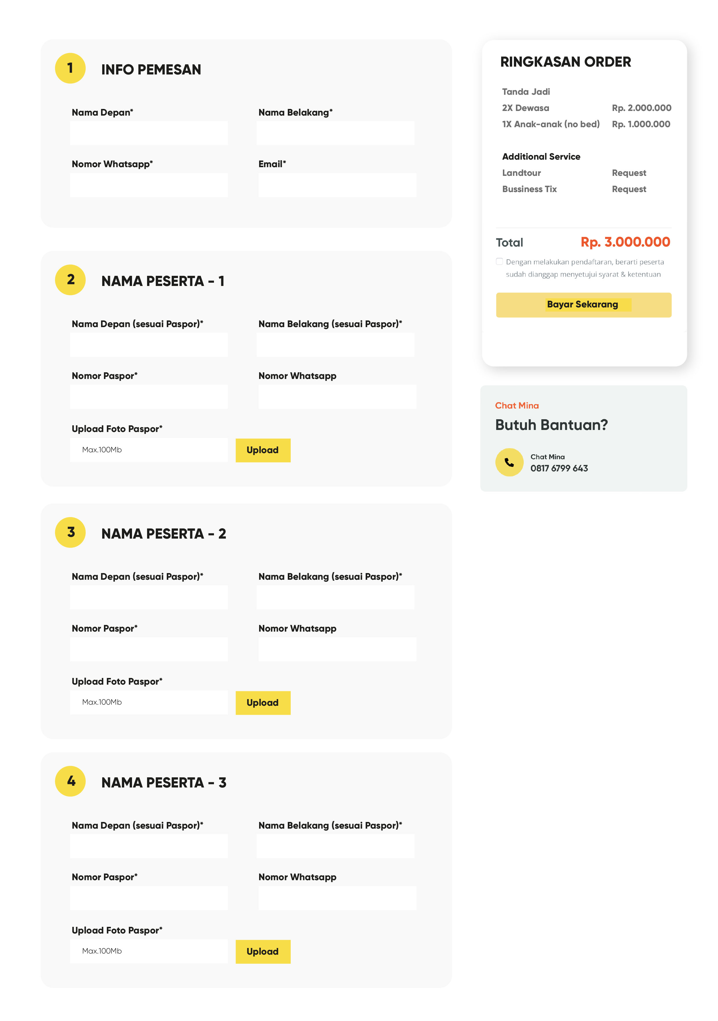Click step 1 circle badge
Image resolution: width=718 pixels, height=1021 pixels.
(70, 68)
